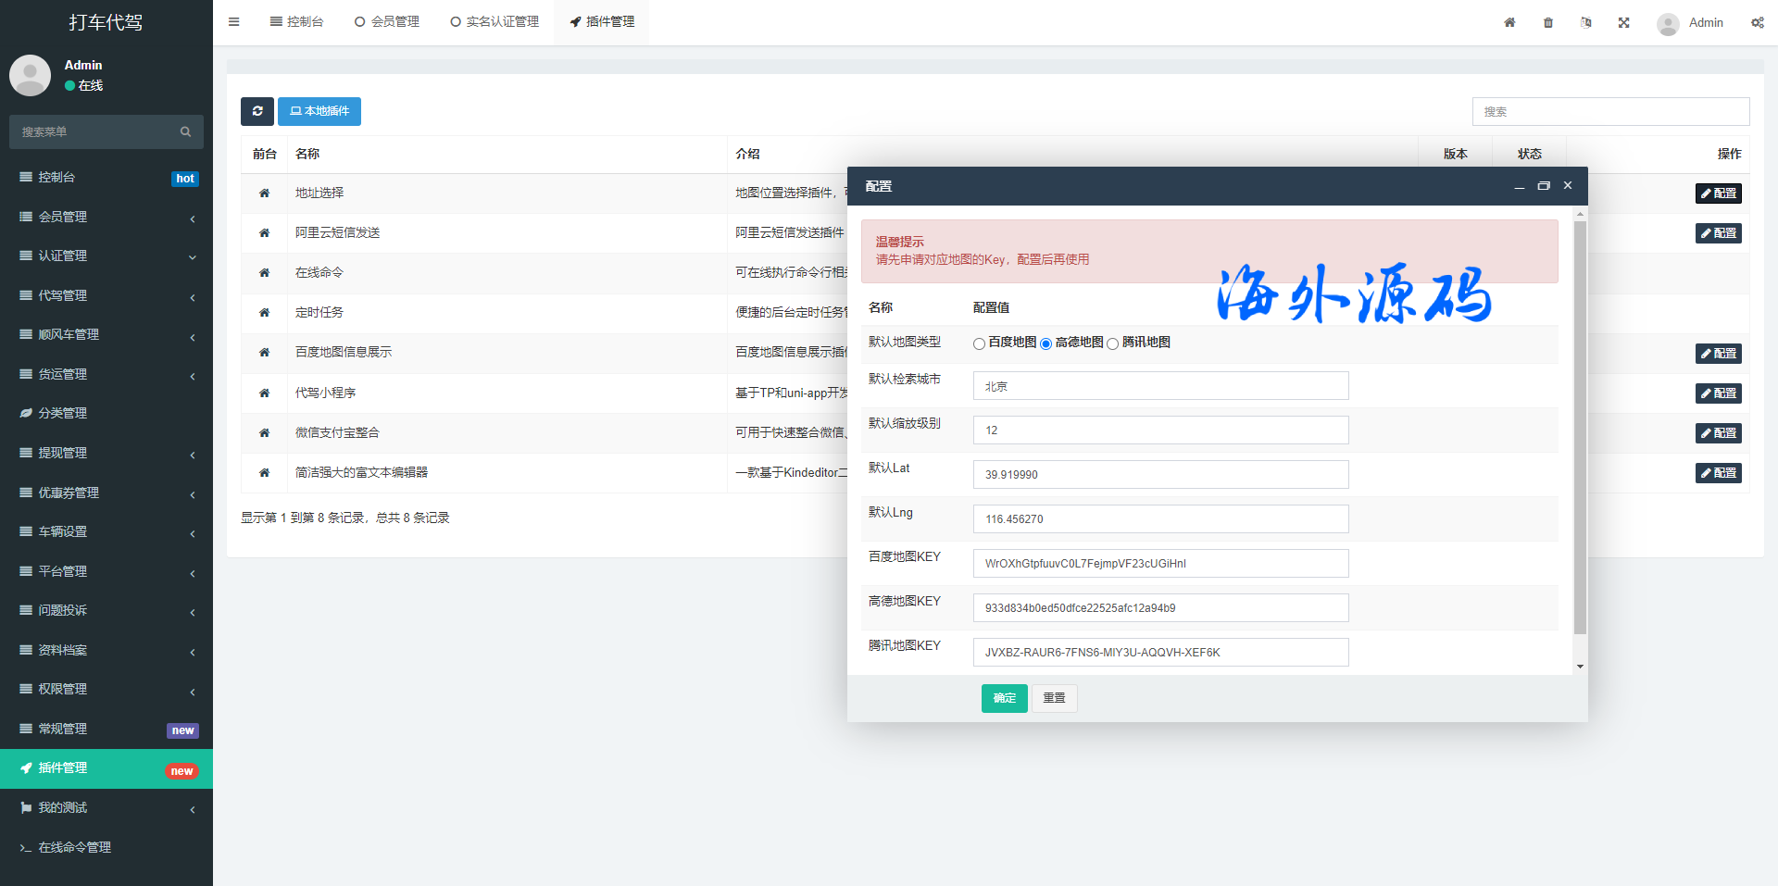Select the 百度地图 radio button

tap(979, 343)
